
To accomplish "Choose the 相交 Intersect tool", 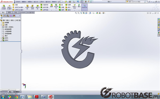I will tap(68, 7).
